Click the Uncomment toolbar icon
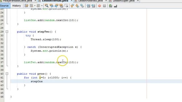 (115, 6)
